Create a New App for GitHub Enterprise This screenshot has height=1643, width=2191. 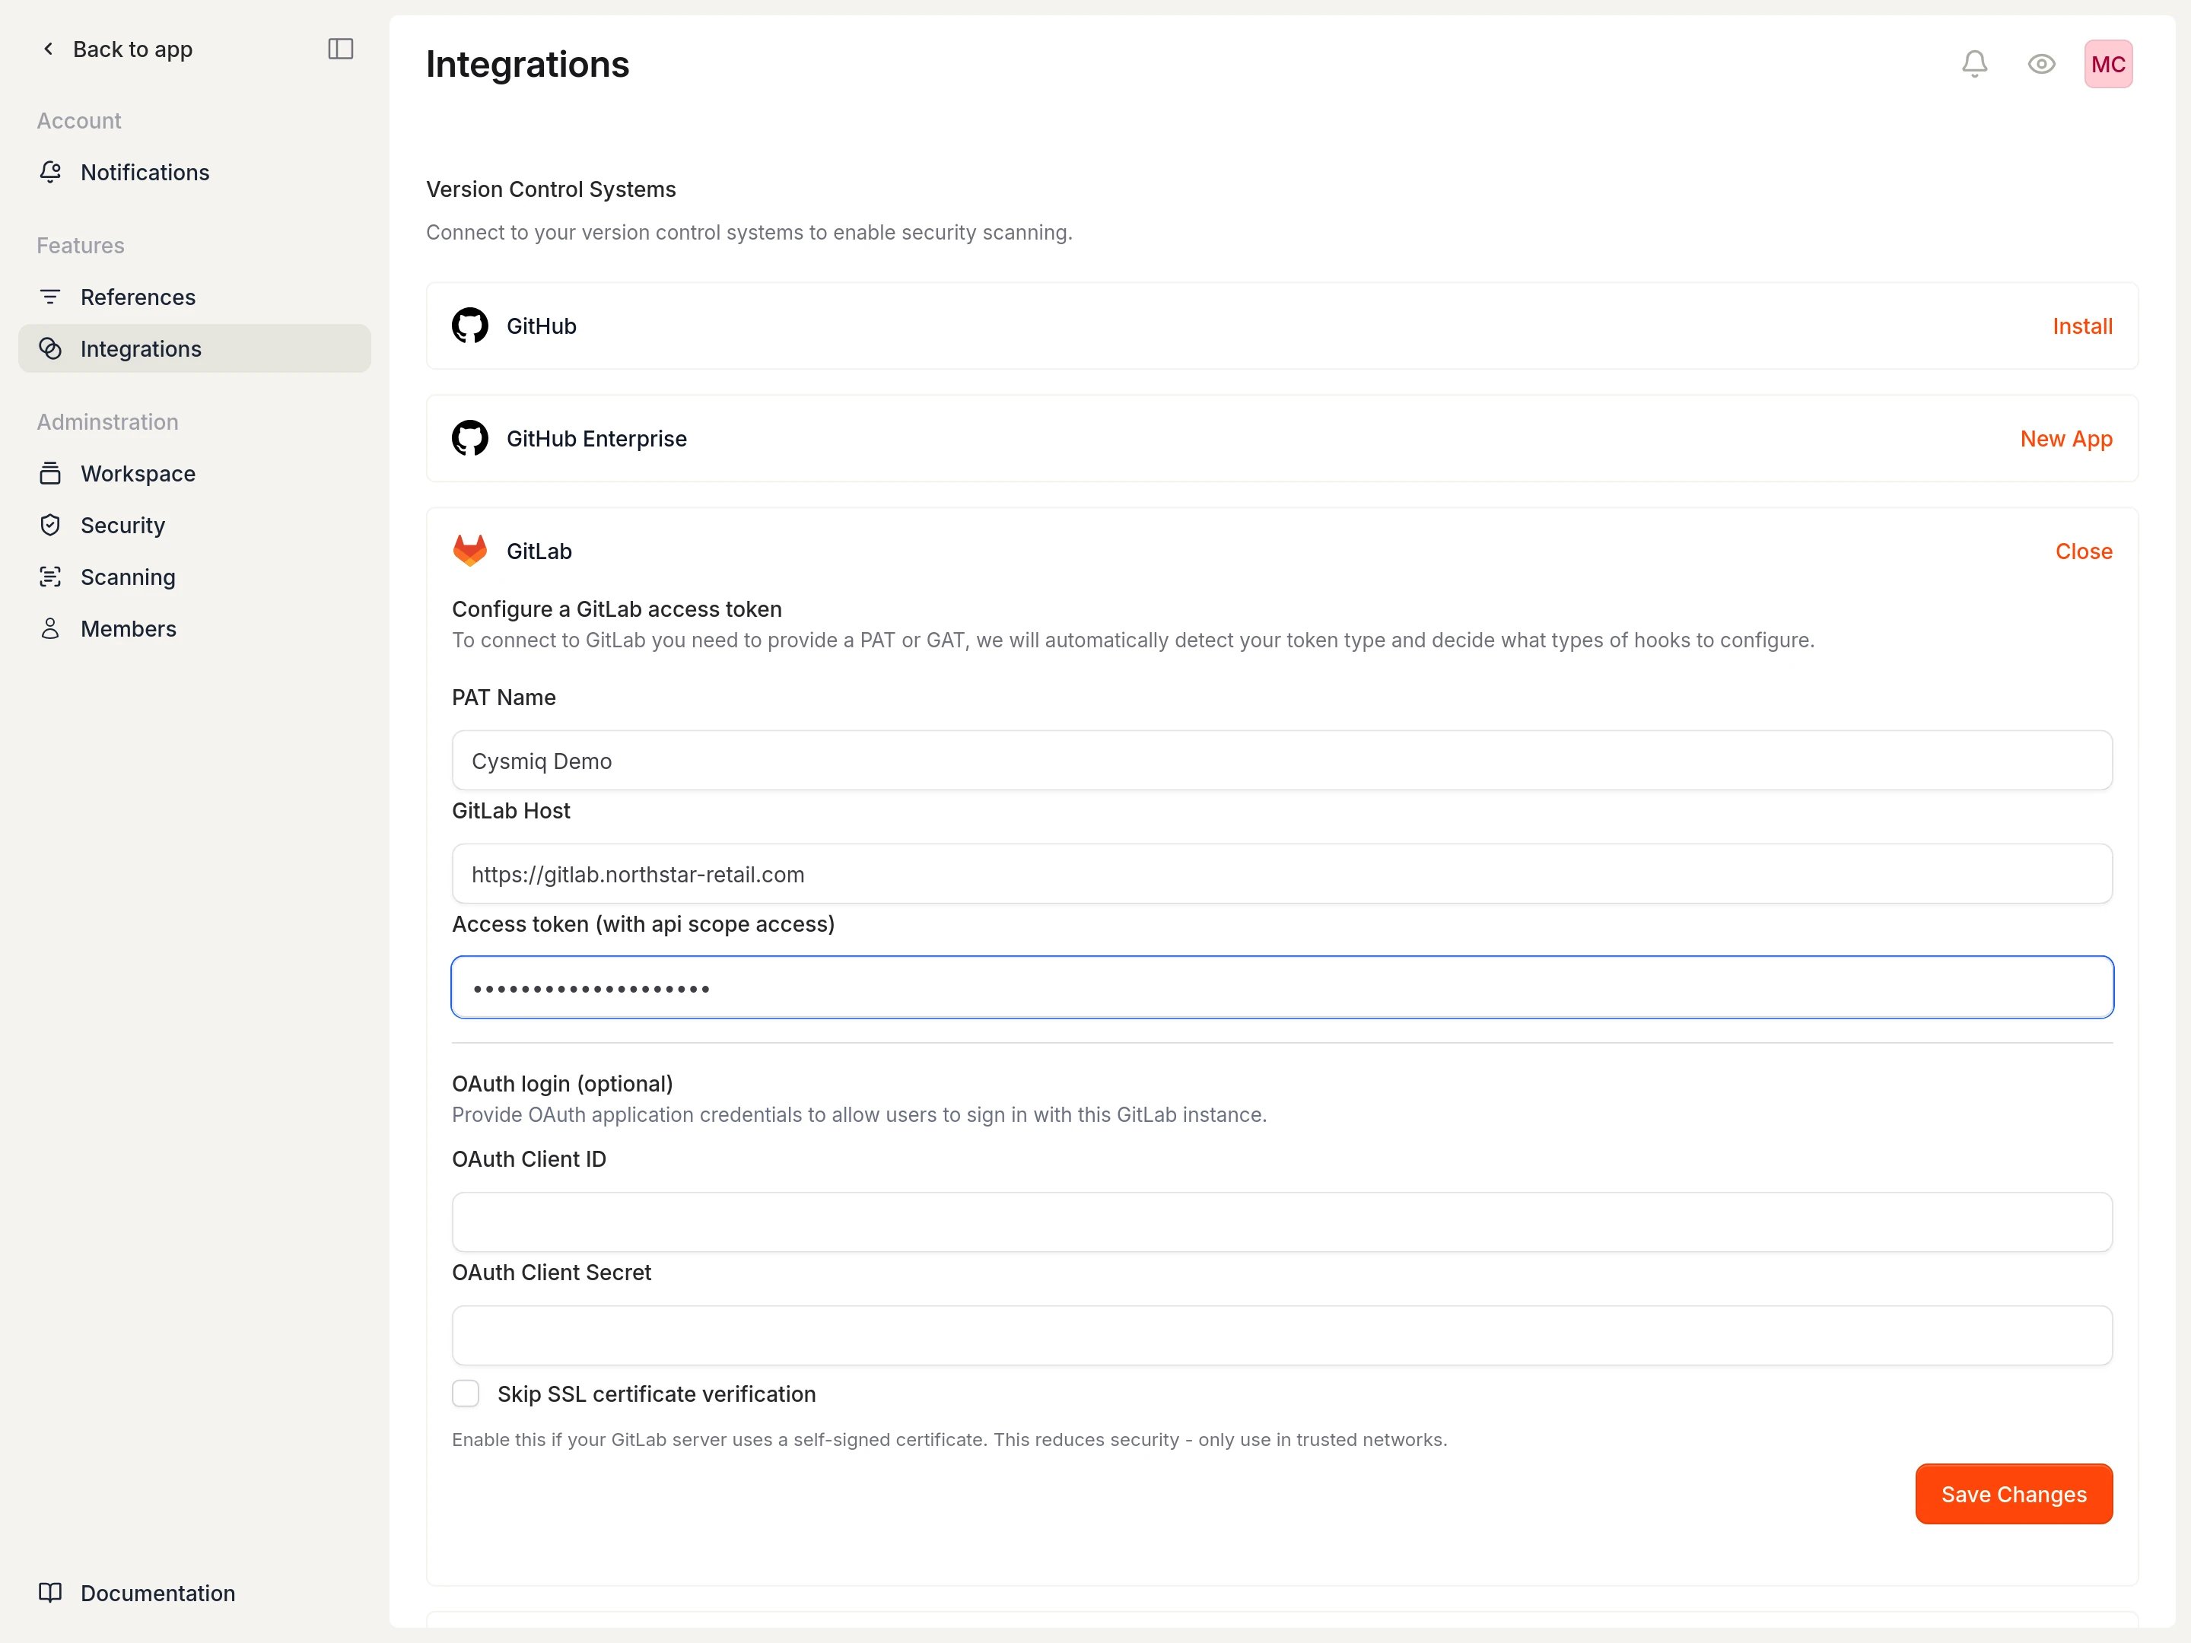click(2066, 437)
